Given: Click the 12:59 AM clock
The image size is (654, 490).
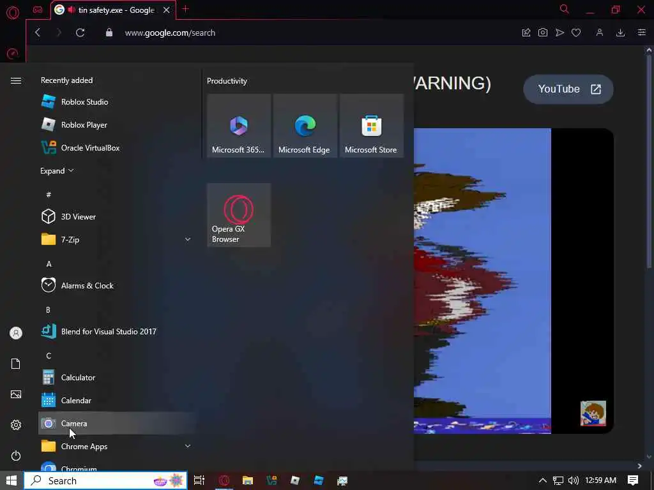Looking at the screenshot, I should pyautogui.click(x=600, y=480).
